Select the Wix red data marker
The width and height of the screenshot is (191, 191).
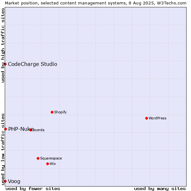click(48, 164)
